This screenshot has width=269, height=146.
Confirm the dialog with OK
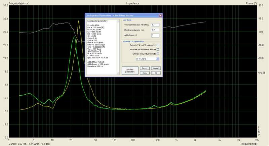[x=155, y=73]
